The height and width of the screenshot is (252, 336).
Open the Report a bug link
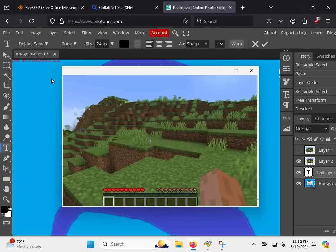click(x=294, y=33)
